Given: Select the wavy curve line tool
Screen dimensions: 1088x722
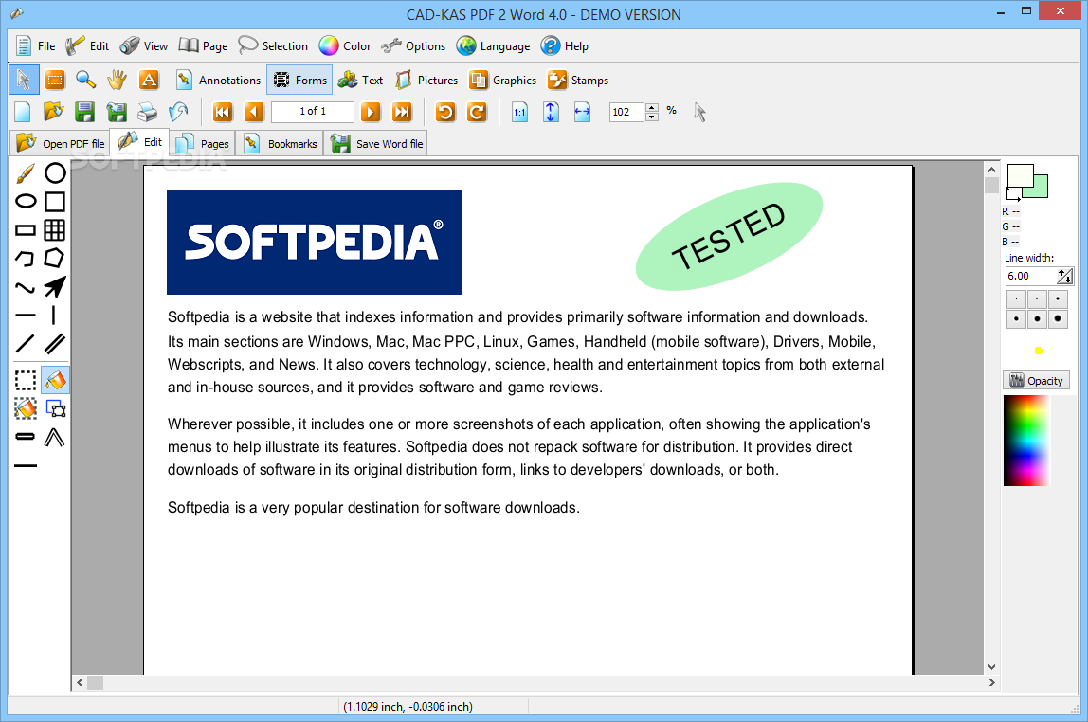Looking at the screenshot, I should pyautogui.click(x=26, y=286).
